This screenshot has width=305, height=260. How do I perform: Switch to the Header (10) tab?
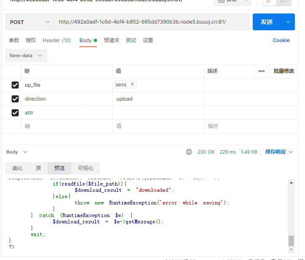point(57,40)
